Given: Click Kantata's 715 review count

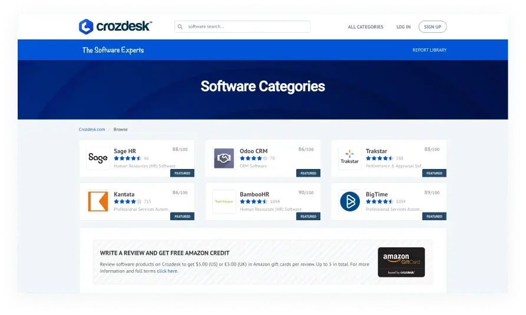Looking at the screenshot, I should 148,201.
